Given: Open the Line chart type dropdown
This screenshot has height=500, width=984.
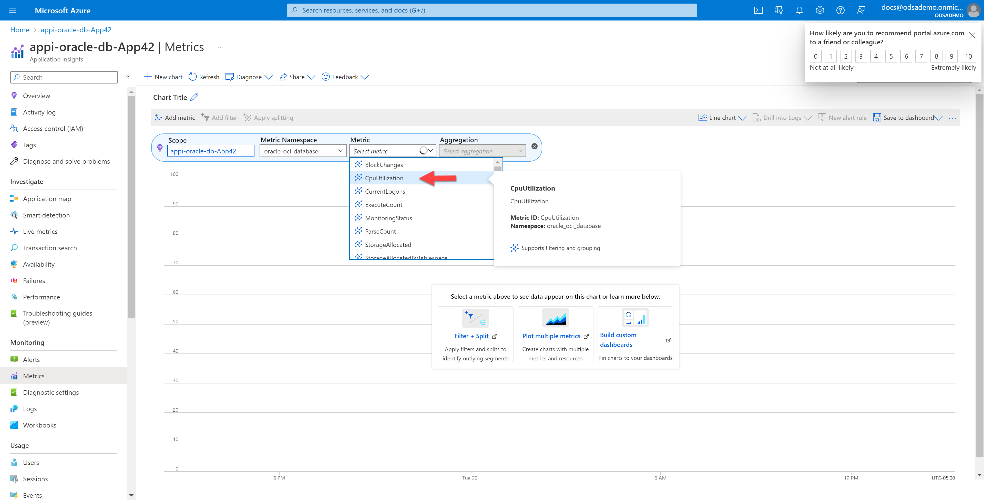Looking at the screenshot, I should [722, 118].
